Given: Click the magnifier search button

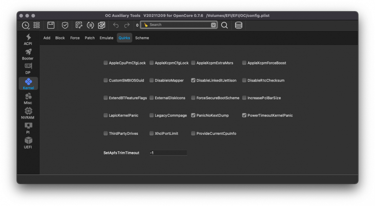Looking at the screenshot, I should click(x=224, y=25).
